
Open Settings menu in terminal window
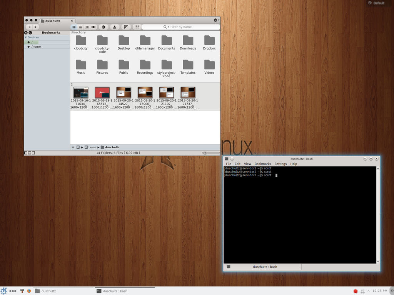tap(280, 164)
